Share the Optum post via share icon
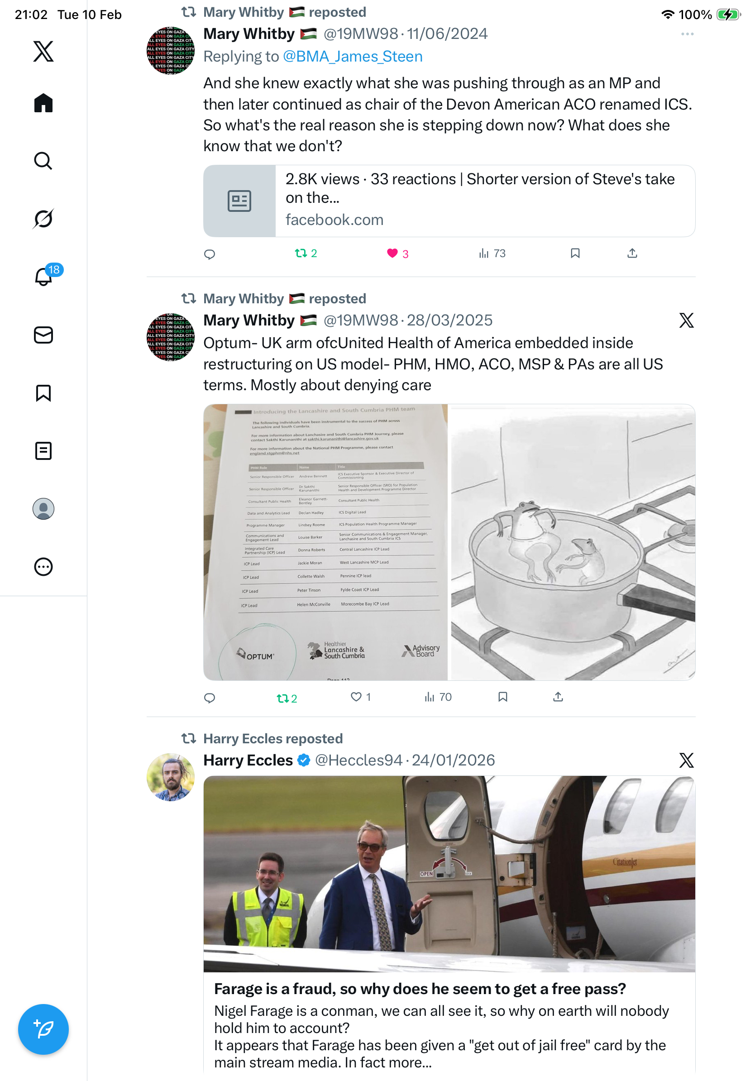 point(558,696)
